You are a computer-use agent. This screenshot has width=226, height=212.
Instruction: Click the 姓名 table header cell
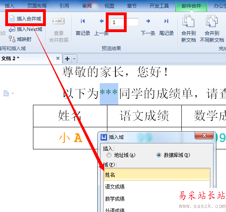pyautogui.click(x=70, y=116)
